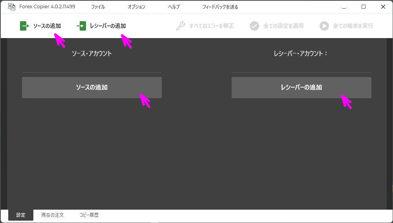Viewport: 393px width, 223px height.
Task: Switch to the 現在の注文 tab
Action: (x=52, y=215)
